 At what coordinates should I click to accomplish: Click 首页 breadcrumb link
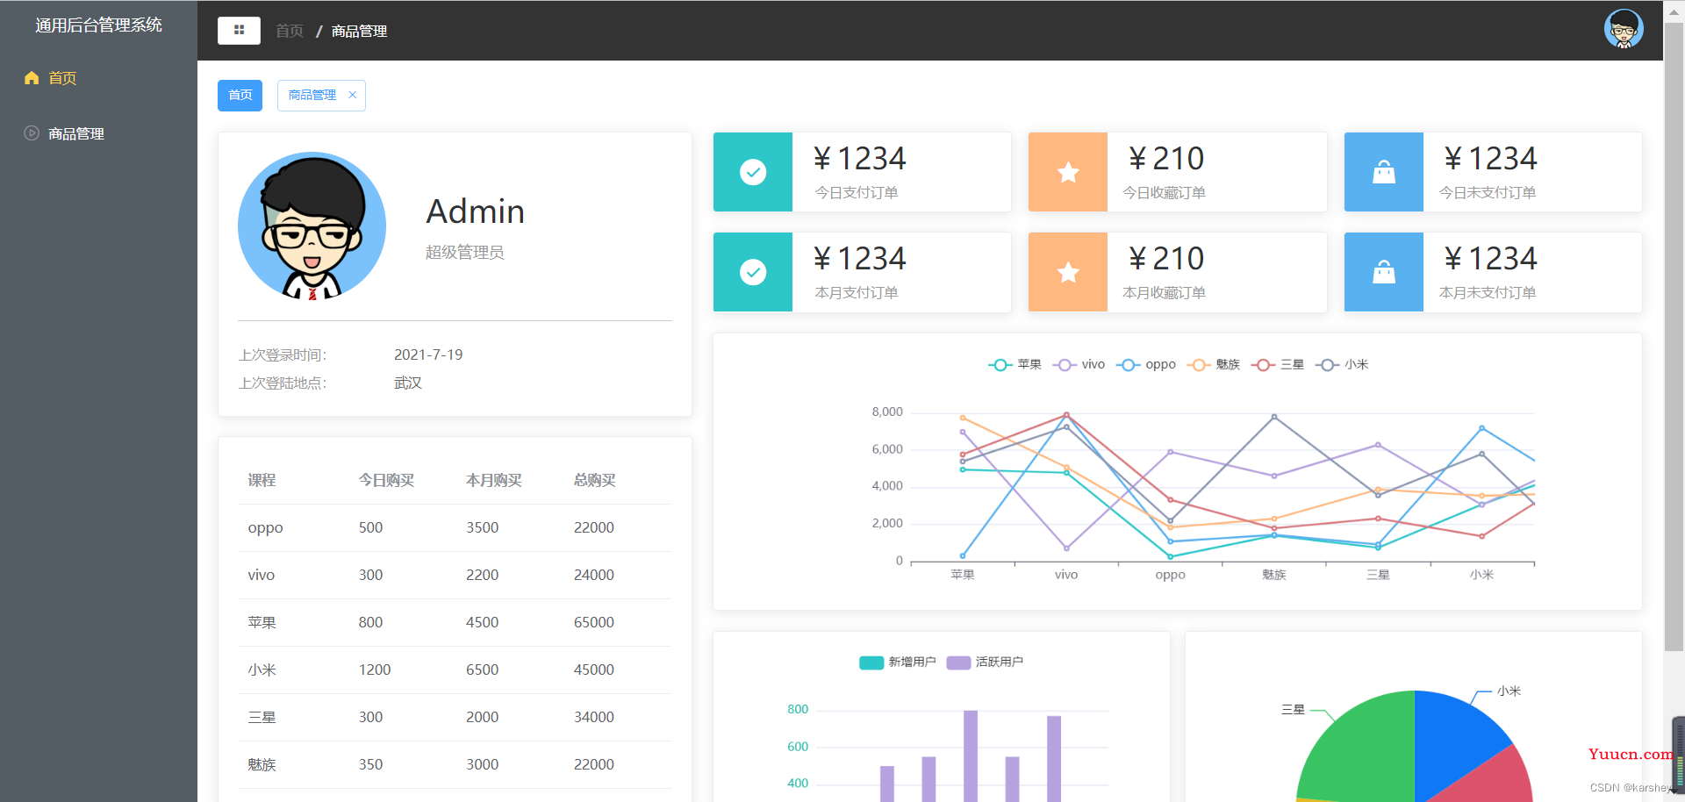click(x=290, y=31)
